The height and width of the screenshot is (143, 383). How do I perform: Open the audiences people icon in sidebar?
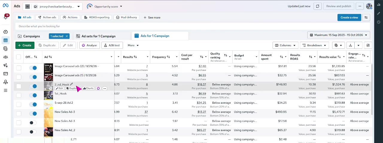(x=5, y=57)
